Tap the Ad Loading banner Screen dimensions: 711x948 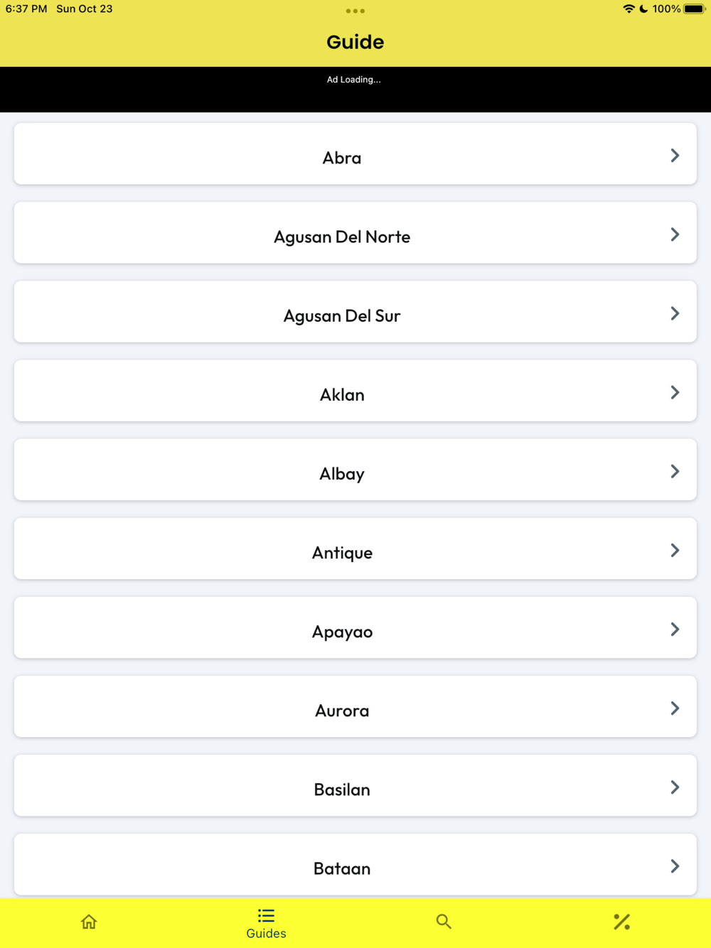pyautogui.click(x=355, y=90)
